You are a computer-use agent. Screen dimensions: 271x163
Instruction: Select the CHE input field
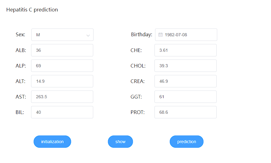(x=186, y=50)
